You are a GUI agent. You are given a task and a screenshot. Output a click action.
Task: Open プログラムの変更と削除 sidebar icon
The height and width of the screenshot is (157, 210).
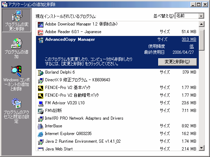(x=16, y=16)
